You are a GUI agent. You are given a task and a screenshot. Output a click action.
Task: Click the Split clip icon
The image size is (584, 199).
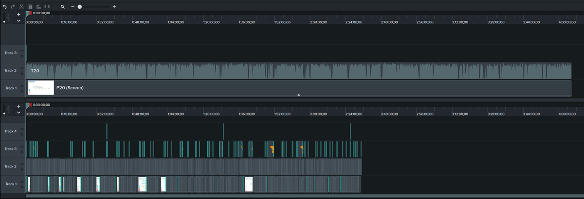click(x=47, y=7)
